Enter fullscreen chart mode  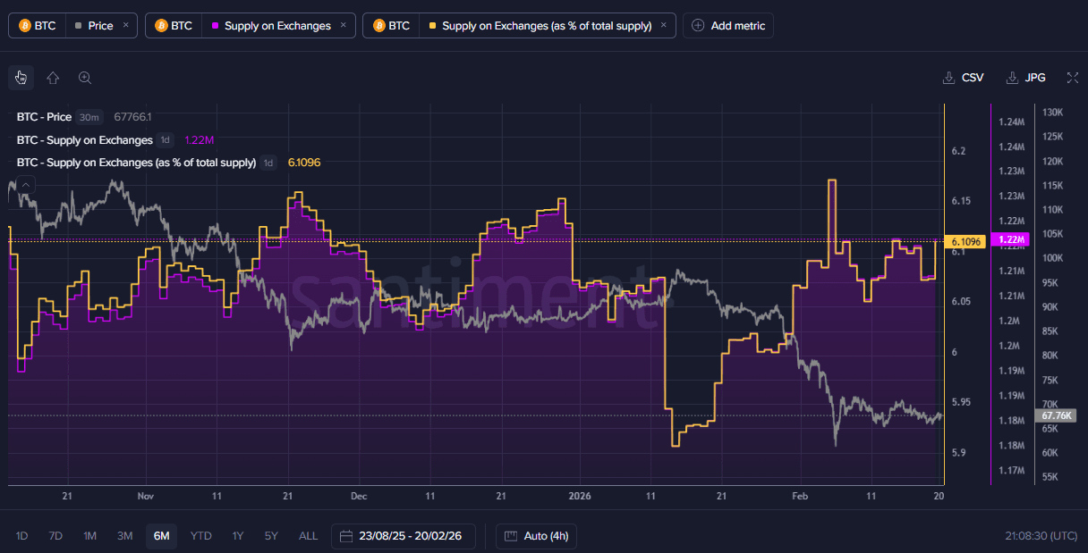pyautogui.click(x=1073, y=78)
